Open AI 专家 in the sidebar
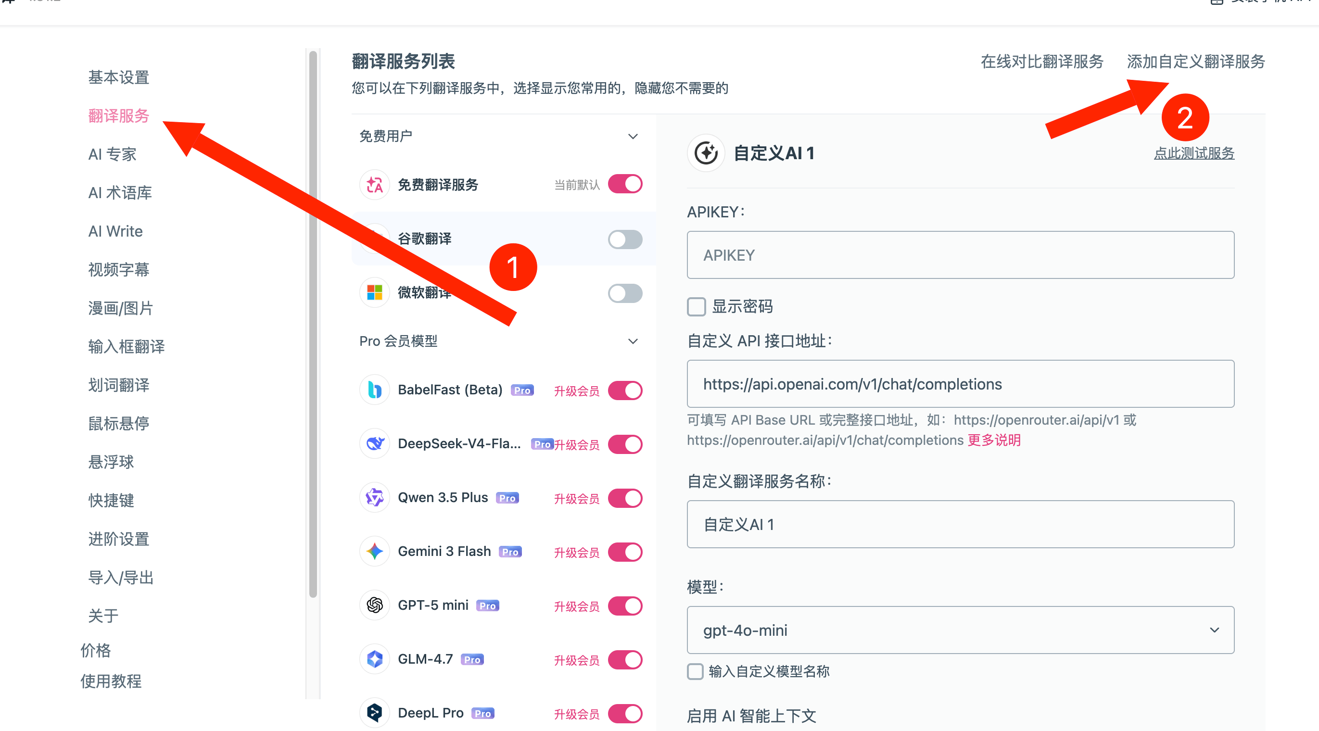The width and height of the screenshot is (1319, 731). pos(112,154)
